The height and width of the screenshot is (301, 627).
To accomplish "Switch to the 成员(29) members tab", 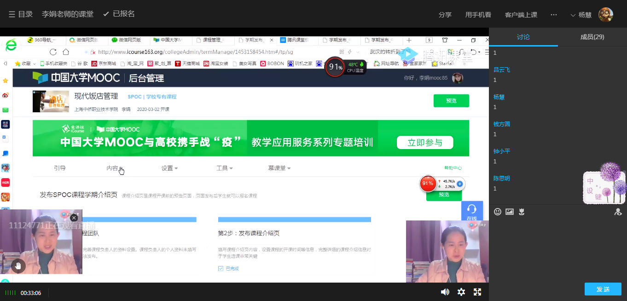I will pos(592,37).
